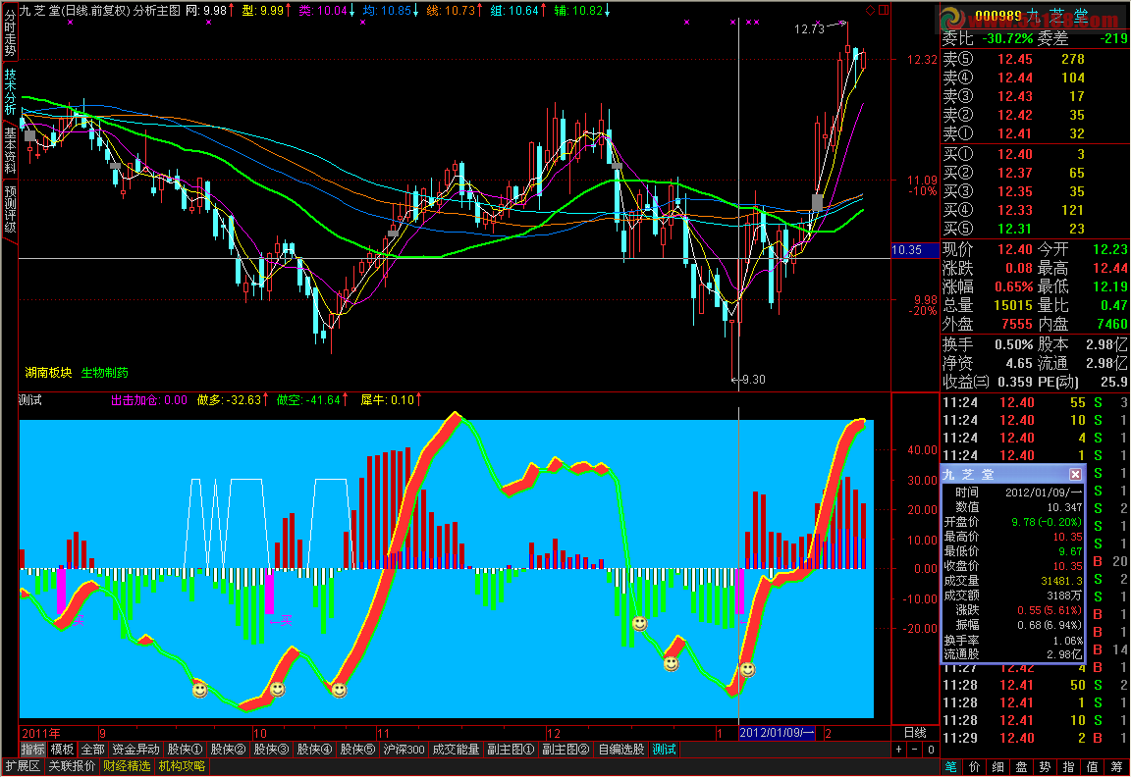The width and height of the screenshot is (1131, 778).
Task: Switch to 筹 tab in right panel
Action: 1116,767
